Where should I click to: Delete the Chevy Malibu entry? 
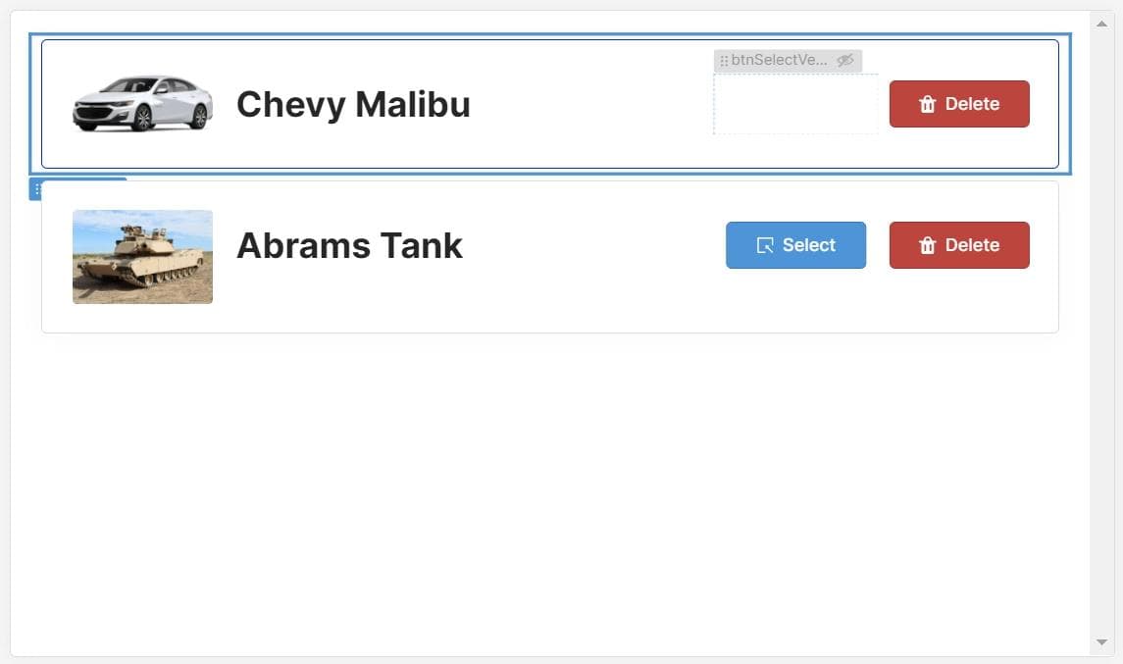(x=959, y=104)
